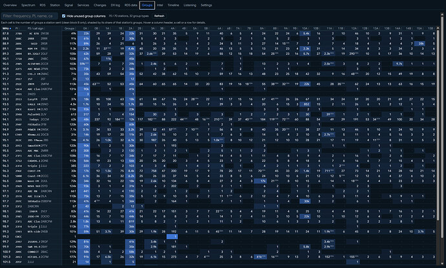
Task: Open the Overview tab
Action: [x=10, y=5]
